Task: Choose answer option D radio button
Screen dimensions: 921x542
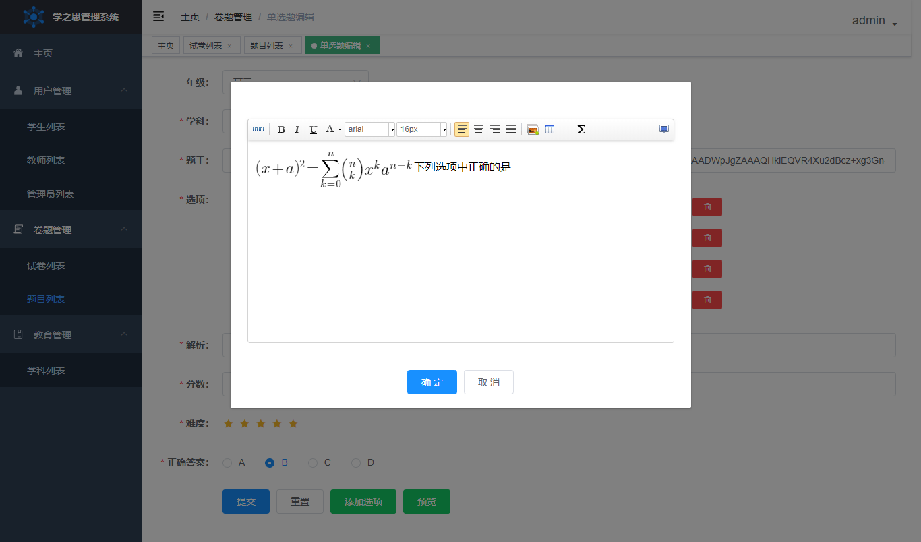Action: pyautogui.click(x=356, y=463)
